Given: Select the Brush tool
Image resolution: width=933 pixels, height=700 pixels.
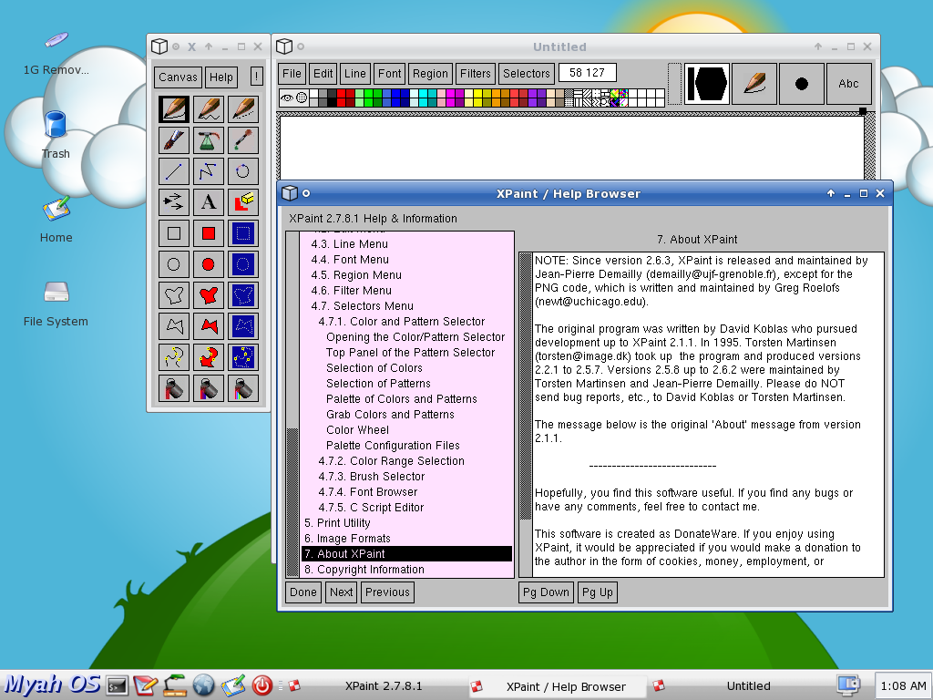Looking at the screenshot, I should [x=174, y=140].
